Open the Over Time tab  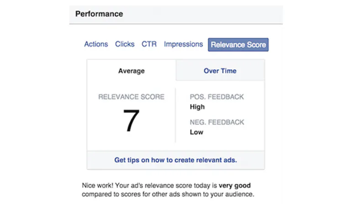coord(220,71)
